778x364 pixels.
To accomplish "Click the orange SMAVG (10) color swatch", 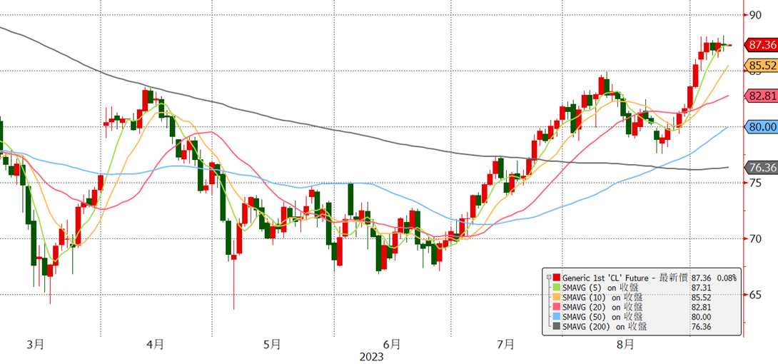I will (x=556, y=298).
